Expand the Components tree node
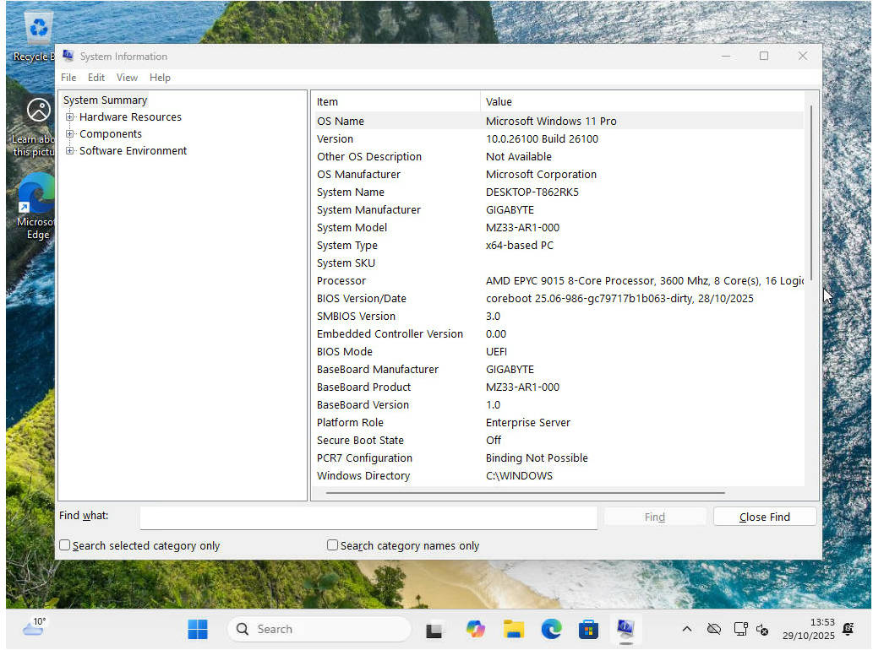This screenshot has height=650, width=873. click(71, 133)
